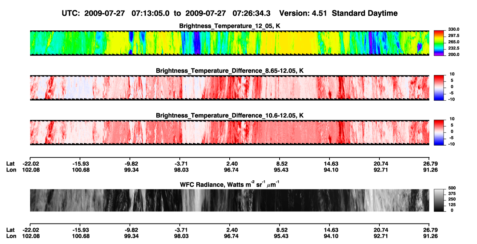Click the "Lon" label under the 10.6-12.05 panel
Screen dimensions: 477x244
[x=11, y=170]
